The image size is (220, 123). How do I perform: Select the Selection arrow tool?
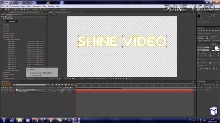(3, 9)
